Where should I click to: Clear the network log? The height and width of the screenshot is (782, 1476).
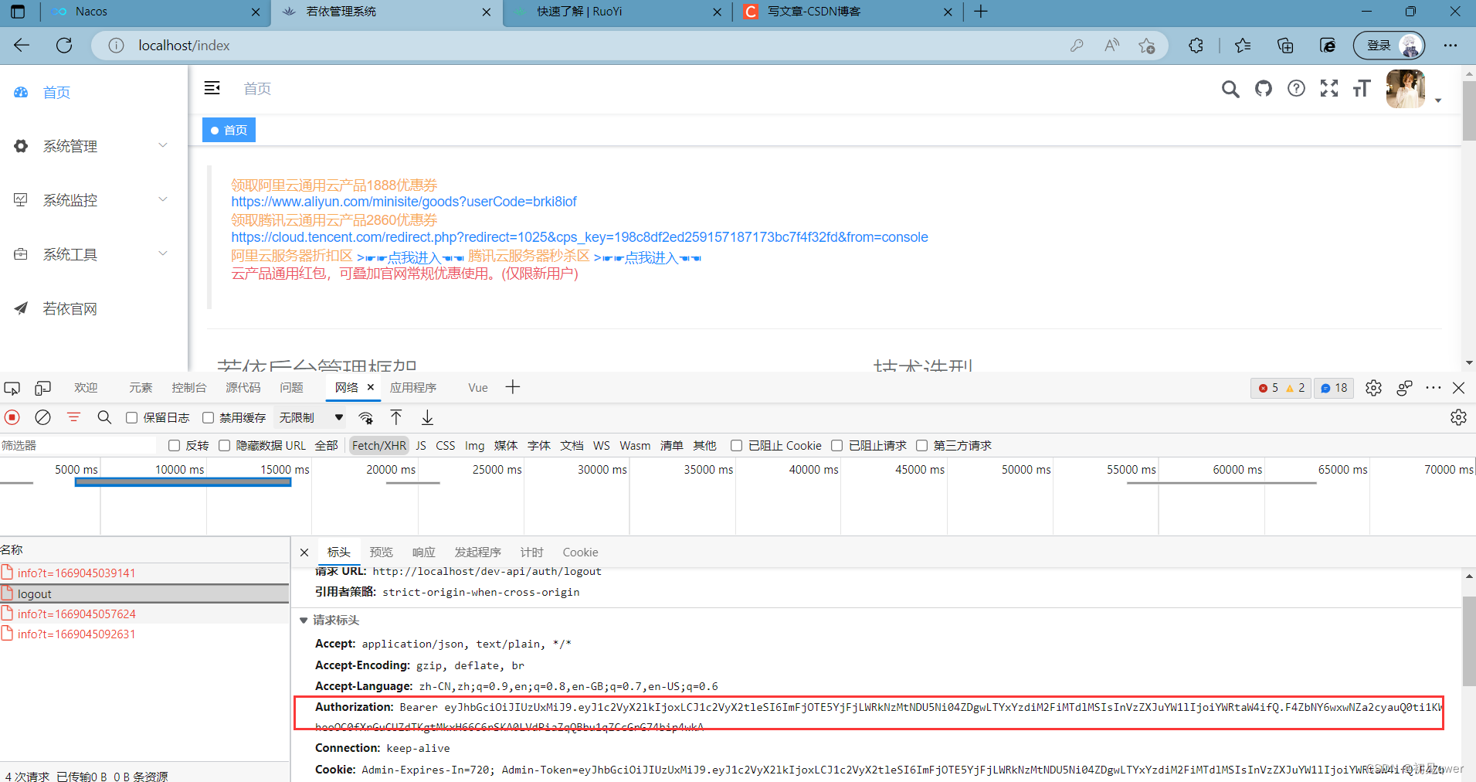pos(43,417)
